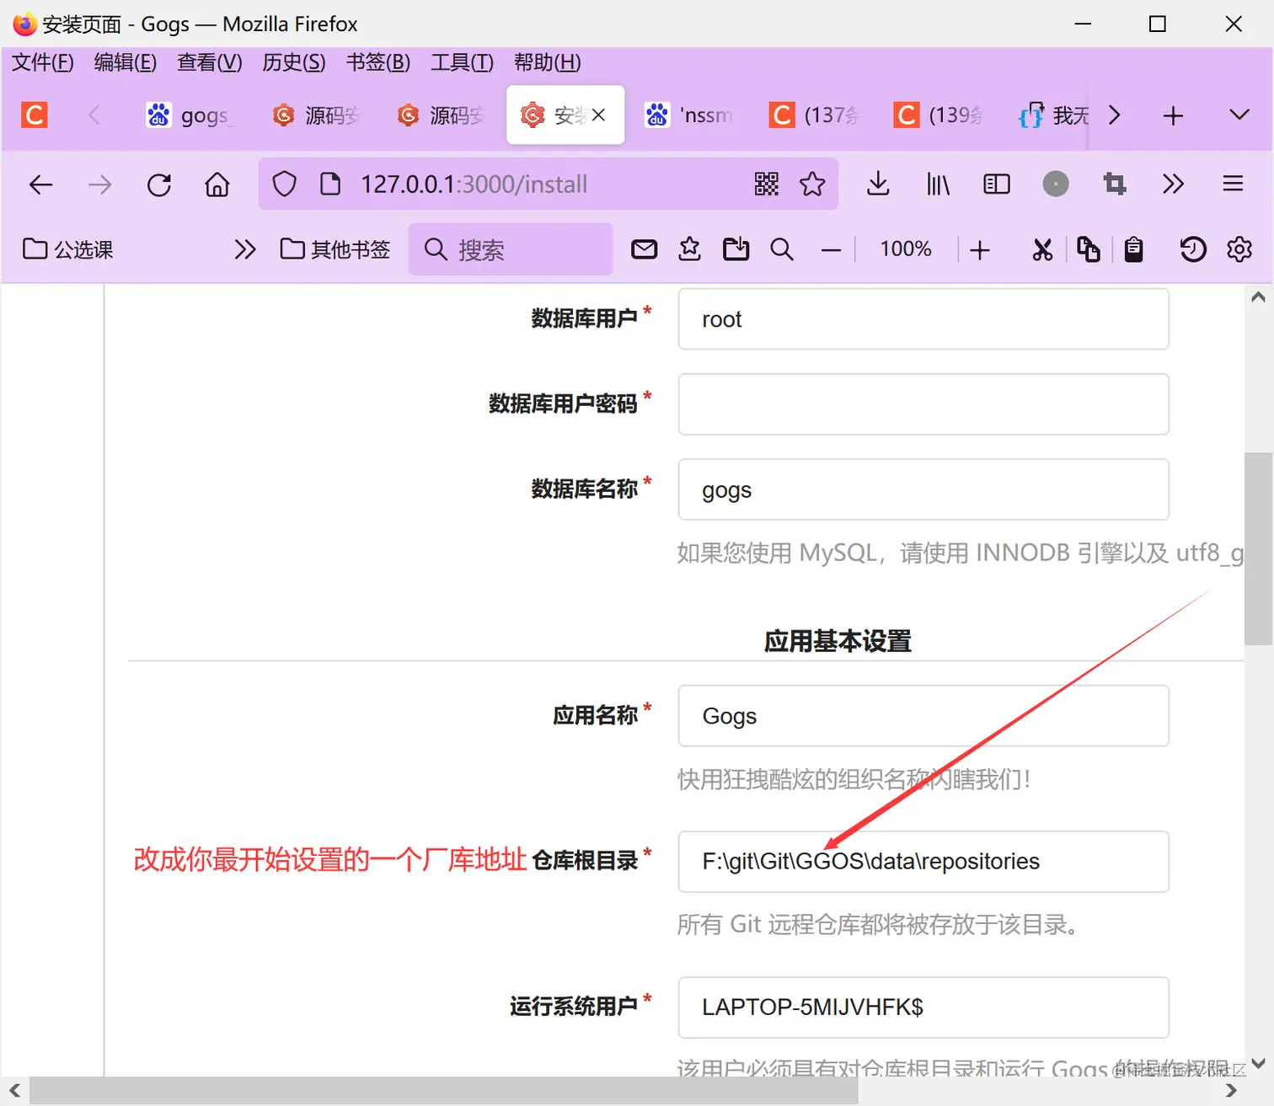The width and height of the screenshot is (1274, 1106).
Task: Click the scroll right arrow at bottom
Action: point(1231,1090)
